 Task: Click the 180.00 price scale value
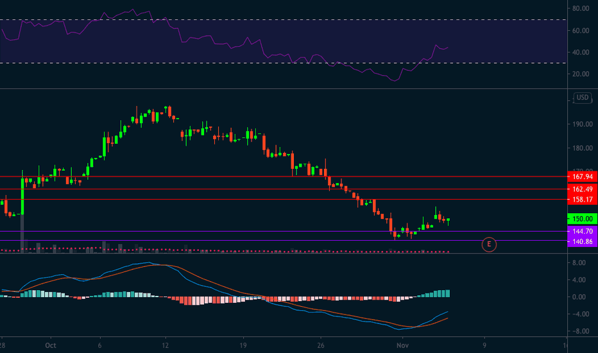pyautogui.click(x=583, y=148)
